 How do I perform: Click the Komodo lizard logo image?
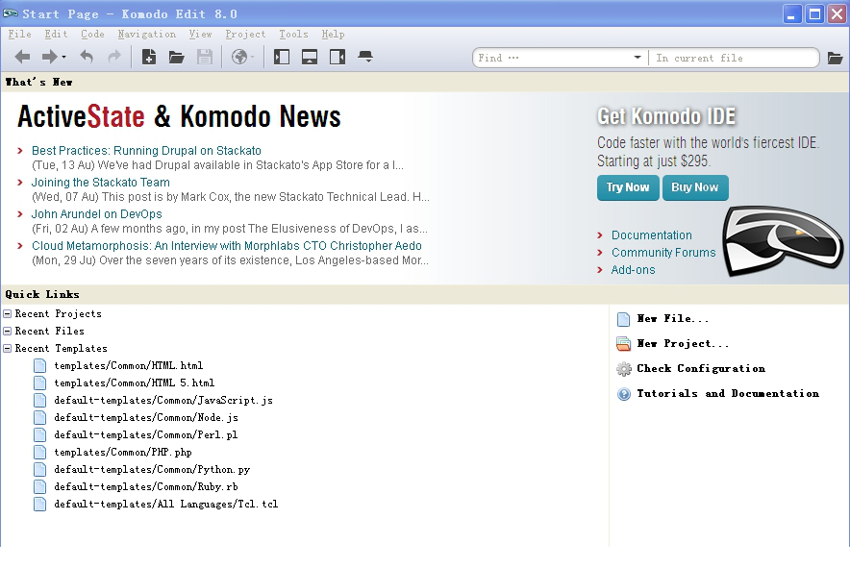point(783,239)
